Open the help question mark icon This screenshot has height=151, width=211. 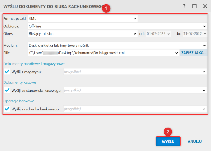click(x=184, y=6)
